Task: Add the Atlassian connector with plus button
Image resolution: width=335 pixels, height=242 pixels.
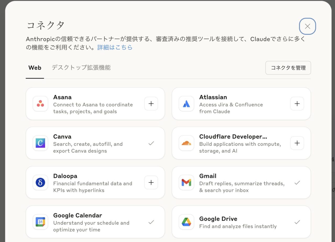Action: pyautogui.click(x=297, y=104)
